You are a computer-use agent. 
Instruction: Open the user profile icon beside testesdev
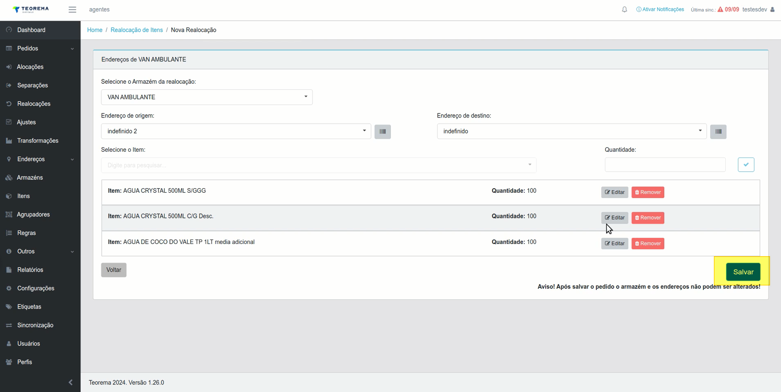tap(772, 9)
